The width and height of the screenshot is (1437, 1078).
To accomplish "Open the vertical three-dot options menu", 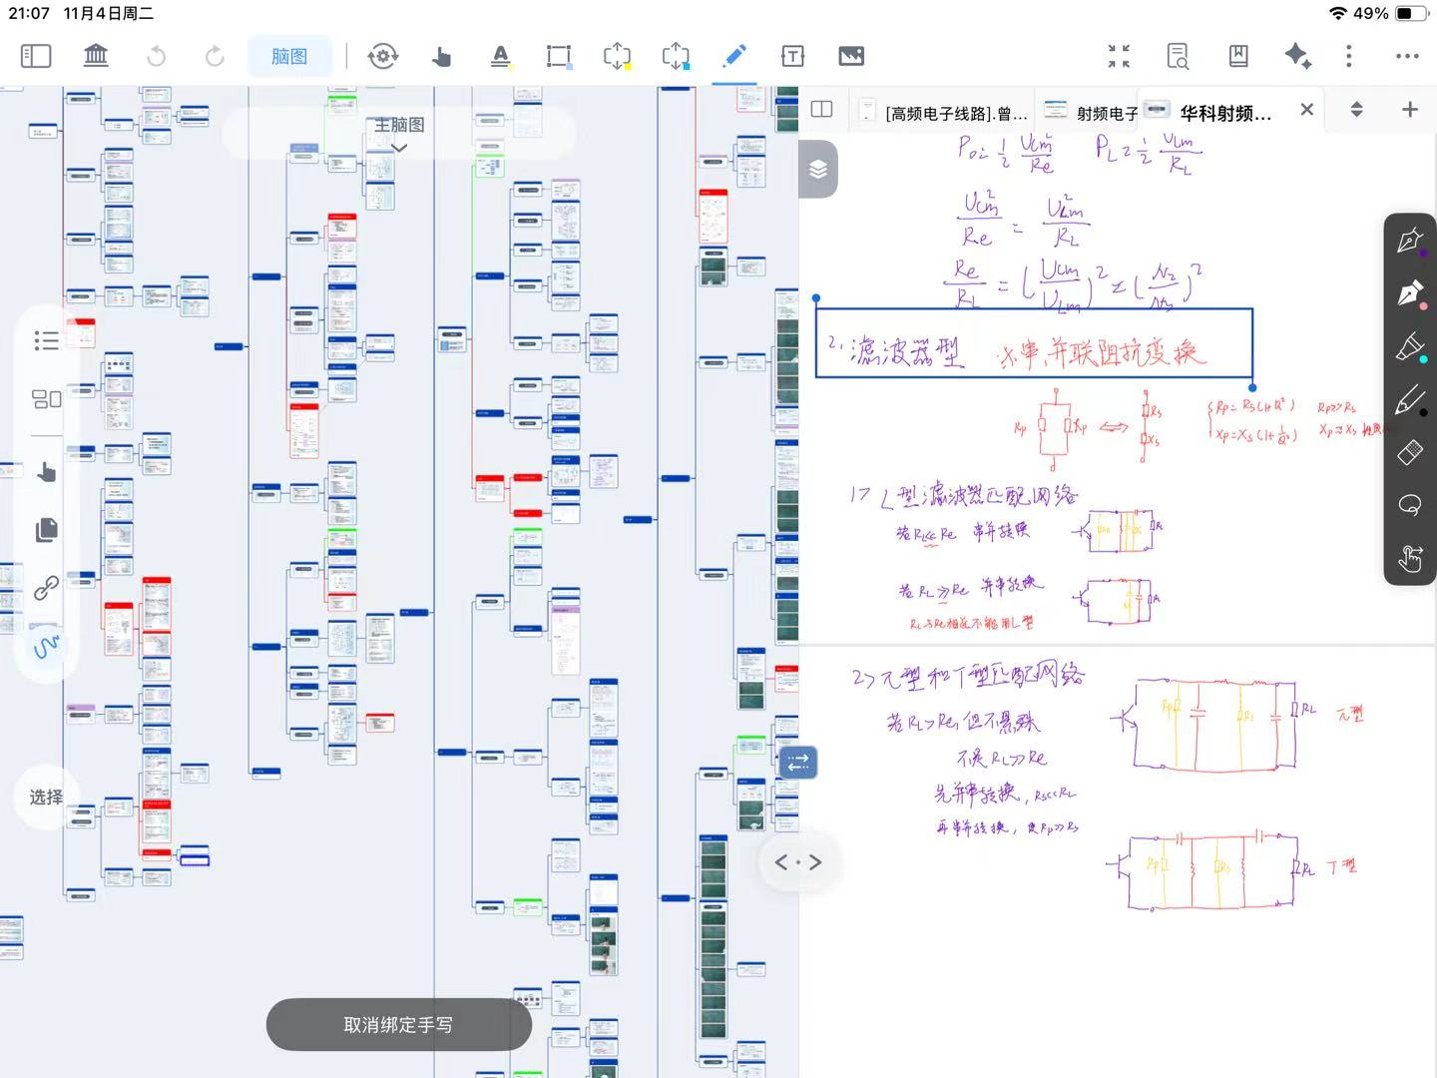I will (x=1348, y=56).
